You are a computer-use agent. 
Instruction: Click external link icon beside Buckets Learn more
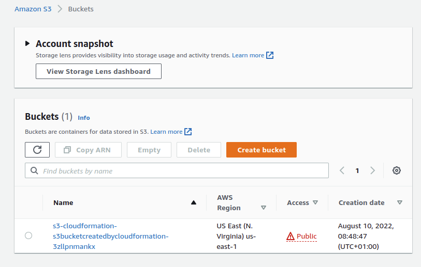point(188,132)
